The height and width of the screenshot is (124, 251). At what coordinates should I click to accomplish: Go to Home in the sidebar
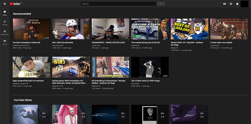(5, 13)
